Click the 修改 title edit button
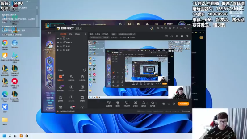 coord(114,34)
